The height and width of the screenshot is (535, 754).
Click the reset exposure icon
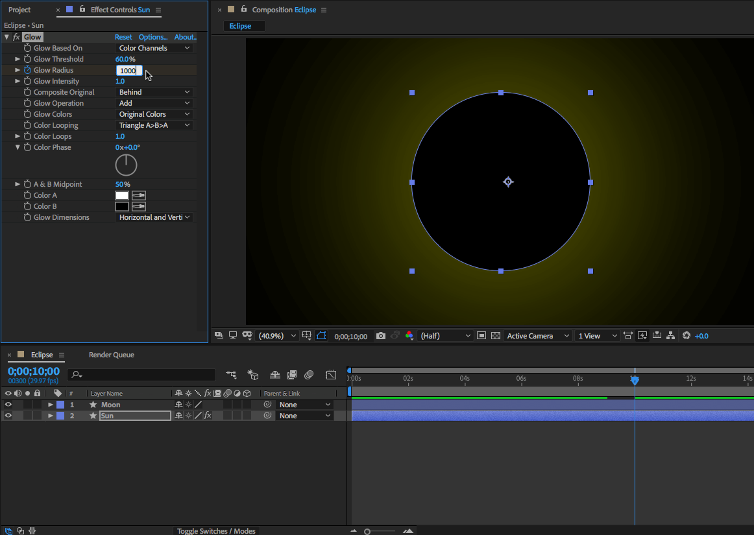tap(687, 336)
